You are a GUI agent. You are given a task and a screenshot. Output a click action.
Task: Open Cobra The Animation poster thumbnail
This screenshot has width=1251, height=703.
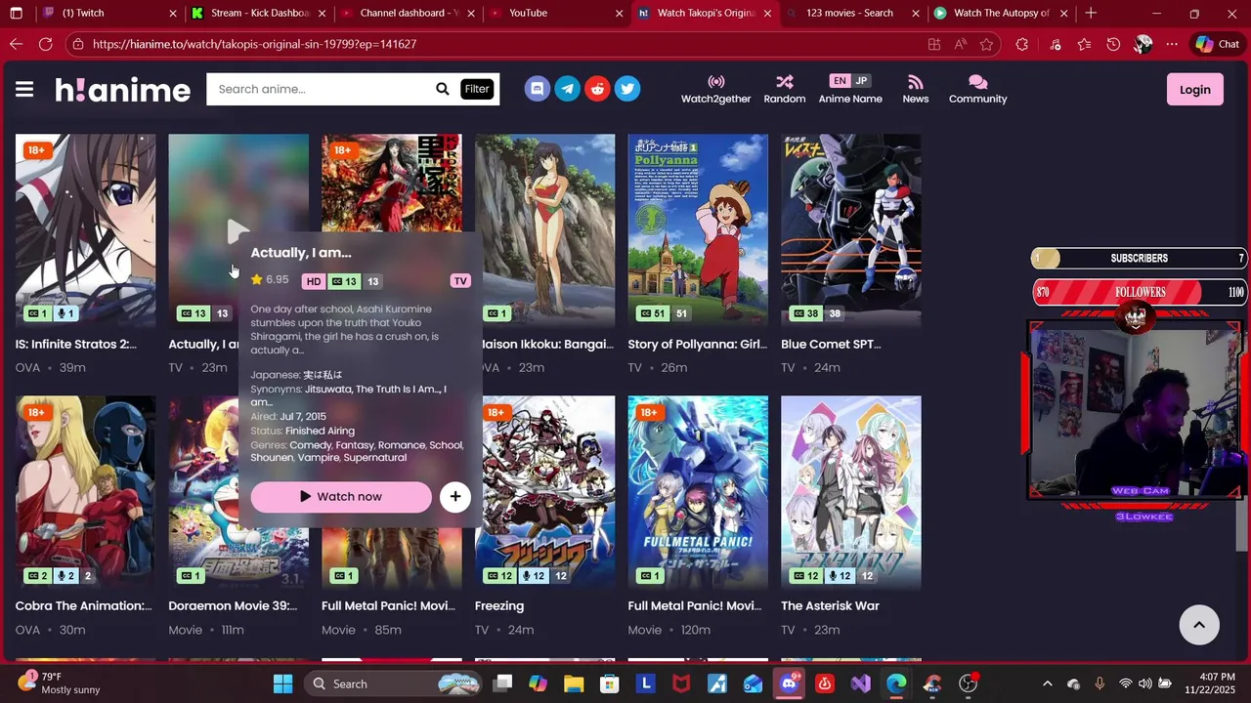click(x=85, y=492)
